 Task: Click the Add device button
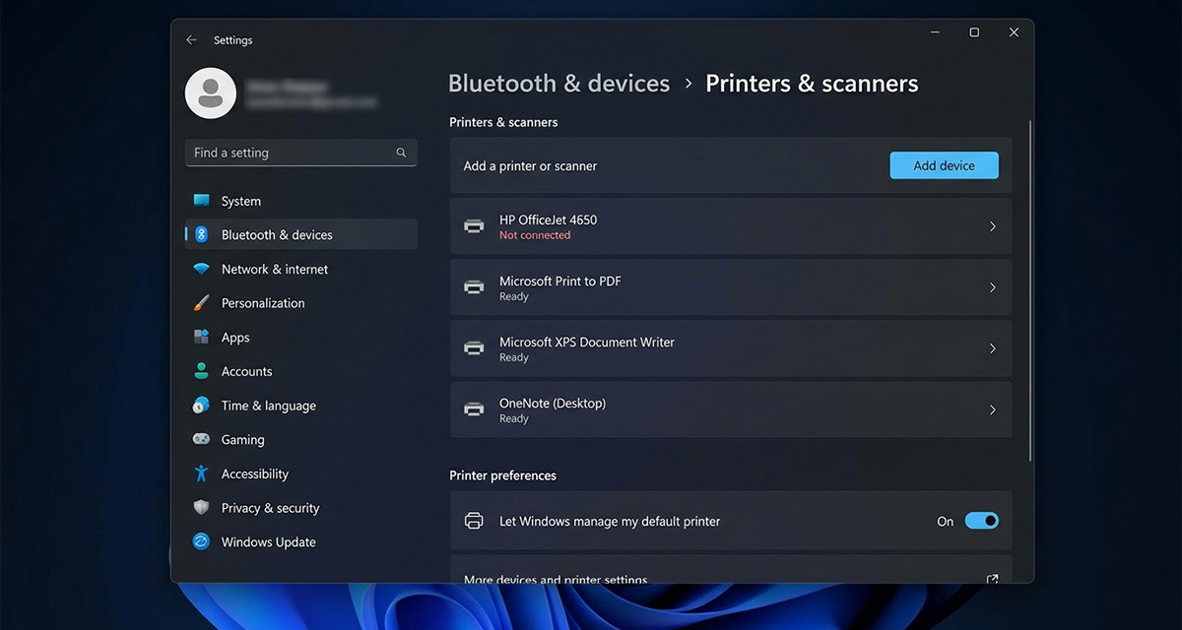point(944,165)
